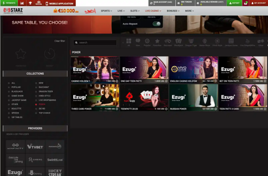
Task: Click Clear filter link
Action: click(x=60, y=41)
